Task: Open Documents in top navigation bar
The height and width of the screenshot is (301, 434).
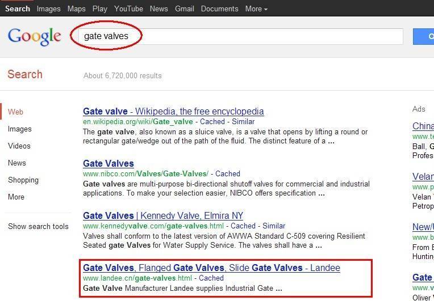Action: [219, 9]
